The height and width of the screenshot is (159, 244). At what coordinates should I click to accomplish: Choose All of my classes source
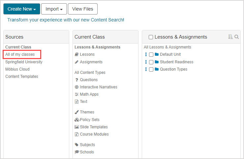coord(20,54)
